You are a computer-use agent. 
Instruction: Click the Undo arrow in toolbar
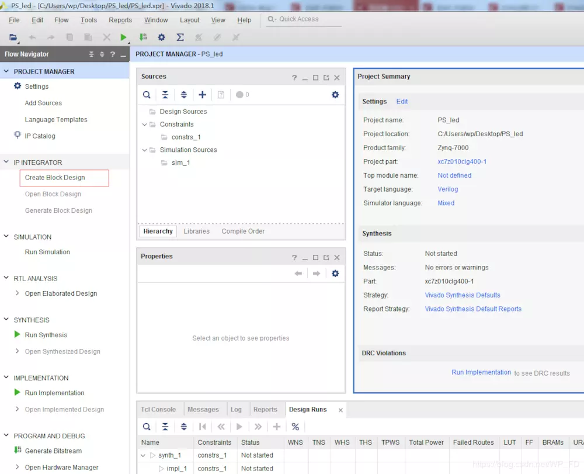[x=32, y=37]
